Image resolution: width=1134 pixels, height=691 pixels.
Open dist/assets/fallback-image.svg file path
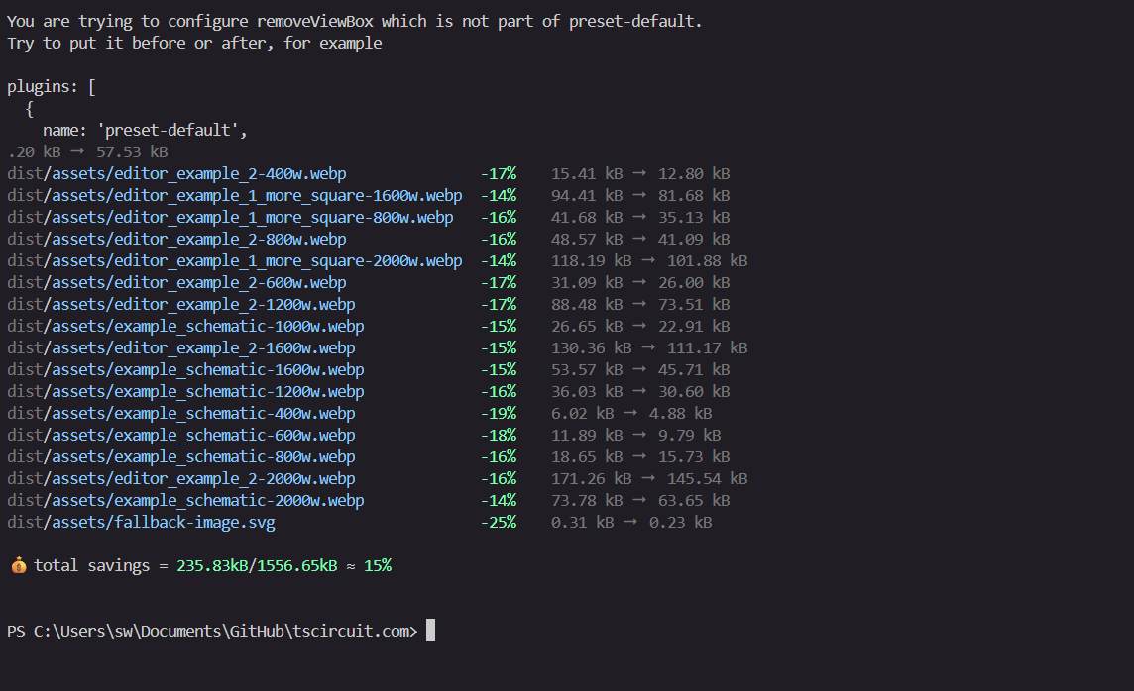pos(141,522)
